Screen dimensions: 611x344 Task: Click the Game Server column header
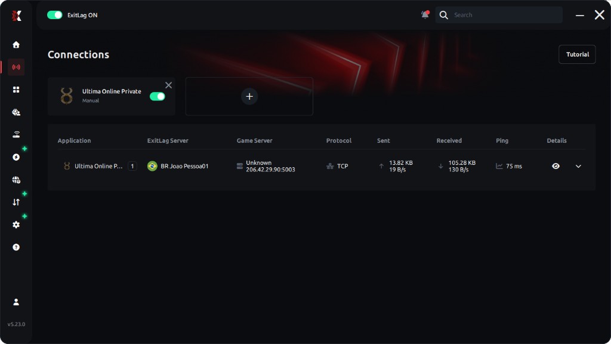click(x=254, y=140)
